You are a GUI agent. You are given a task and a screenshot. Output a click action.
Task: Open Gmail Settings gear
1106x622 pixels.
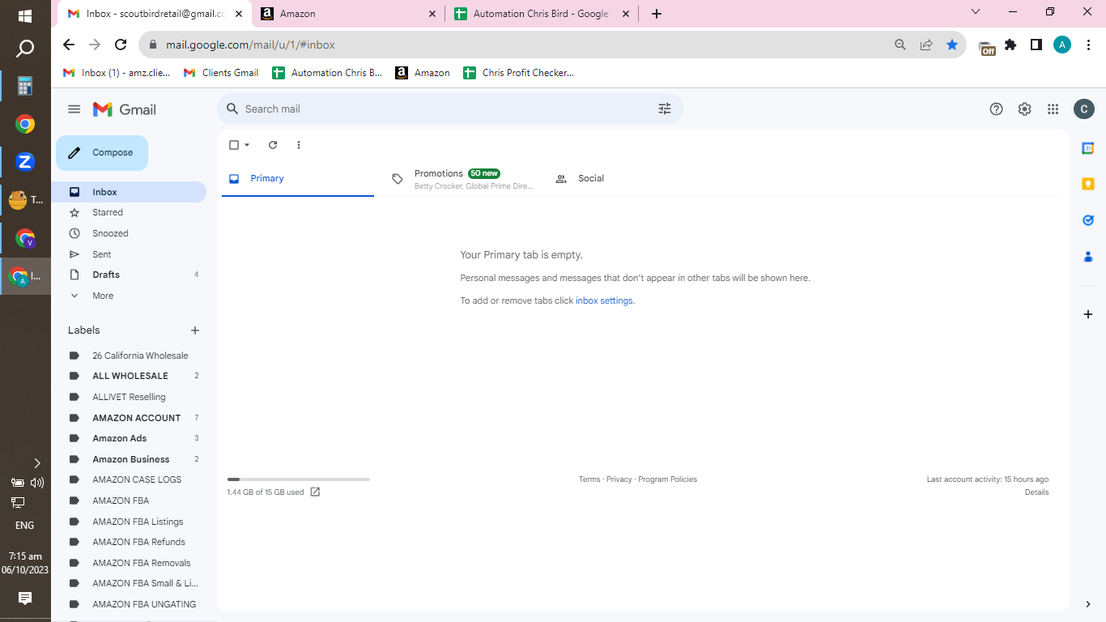pos(1025,109)
